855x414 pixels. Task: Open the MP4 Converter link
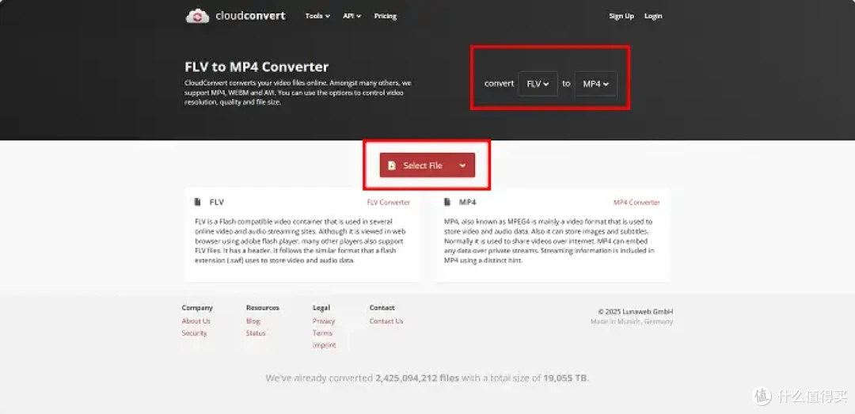pyautogui.click(x=636, y=203)
